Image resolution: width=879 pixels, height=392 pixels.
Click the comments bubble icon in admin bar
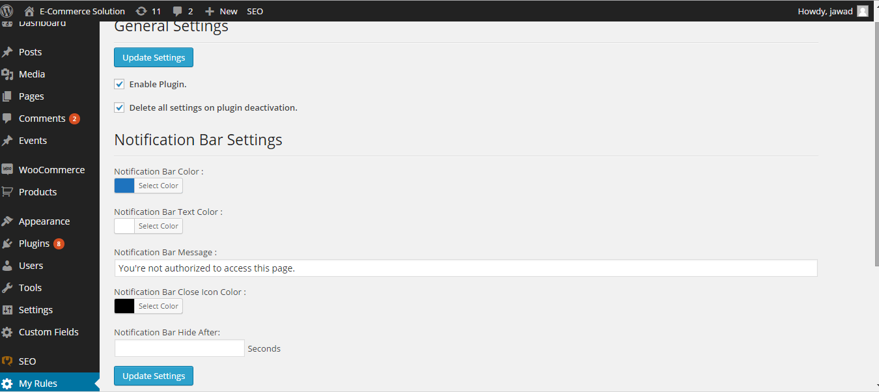(178, 11)
